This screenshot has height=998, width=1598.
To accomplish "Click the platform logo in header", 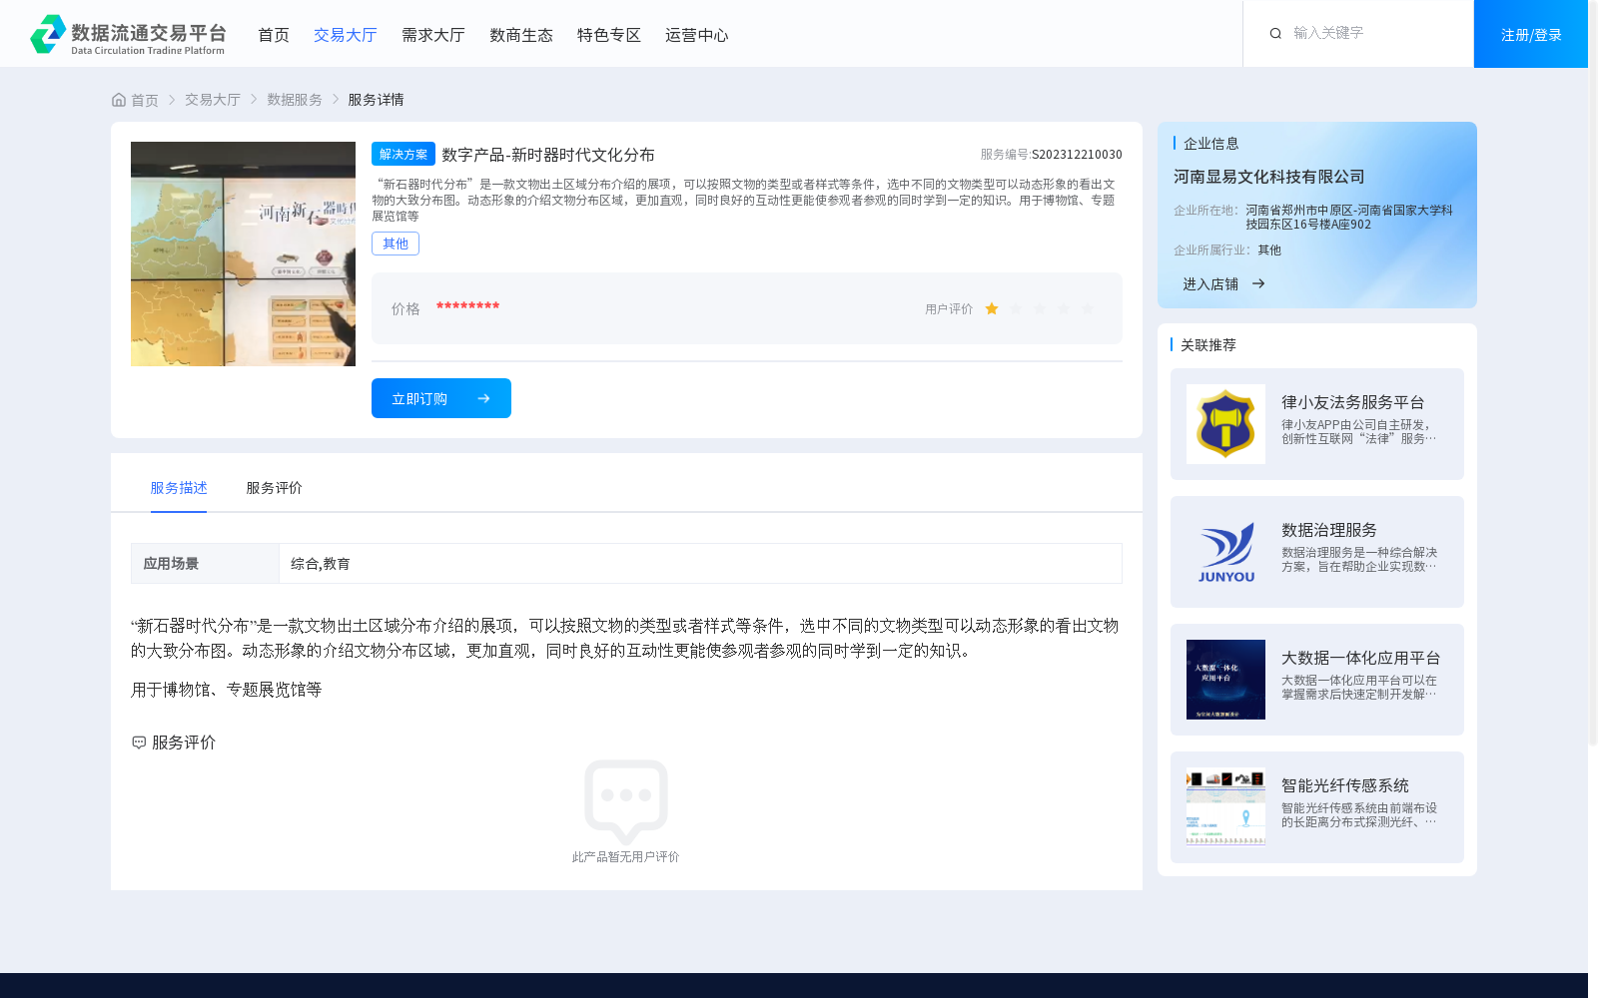I will pyautogui.click(x=128, y=35).
